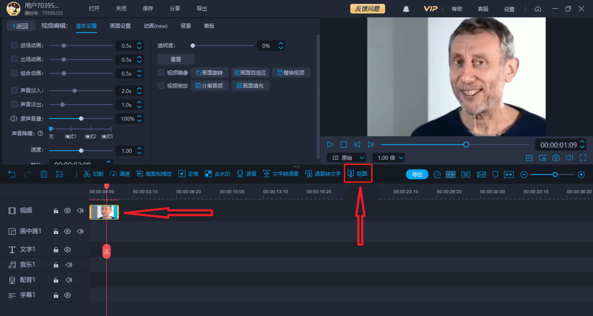Screen dimensions: 593x316
Task: Switch to 动画(new) tab
Action: pyautogui.click(x=156, y=26)
